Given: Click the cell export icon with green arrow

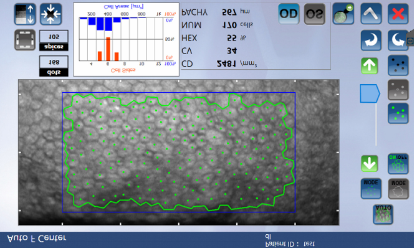Looking at the screenshot, I should pos(343,14).
